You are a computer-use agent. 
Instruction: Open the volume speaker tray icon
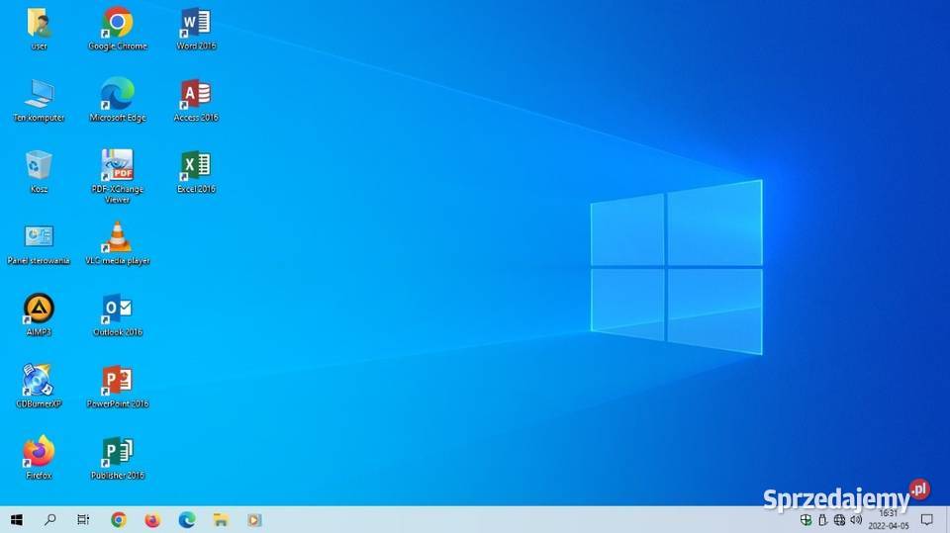[x=856, y=520]
